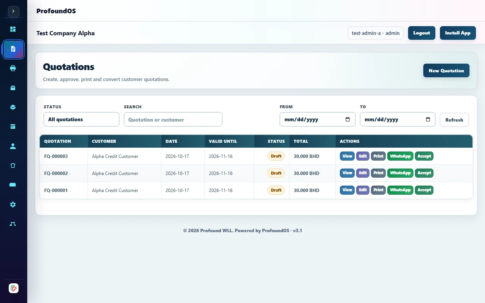Click the To date input field

point(397,119)
